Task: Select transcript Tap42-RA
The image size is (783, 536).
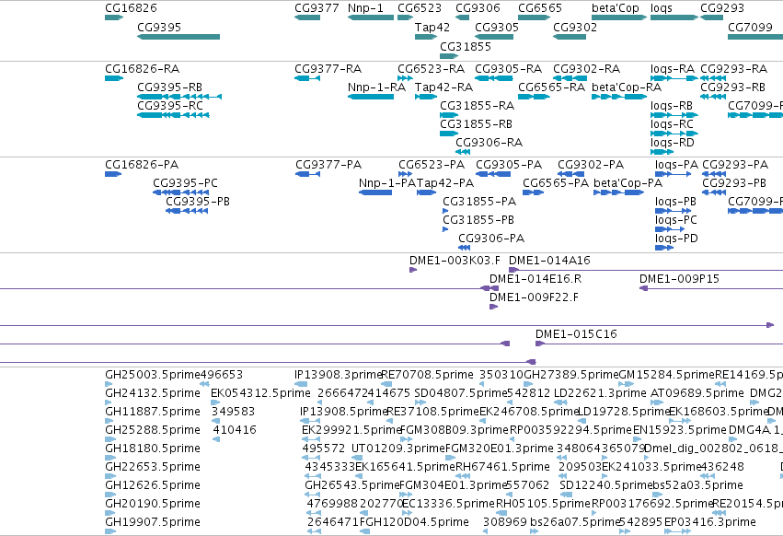Action: point(443,87)
